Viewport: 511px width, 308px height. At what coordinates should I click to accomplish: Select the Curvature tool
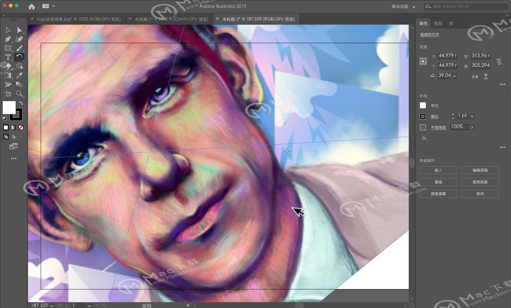pyautogui.click(x=19, y=39)
